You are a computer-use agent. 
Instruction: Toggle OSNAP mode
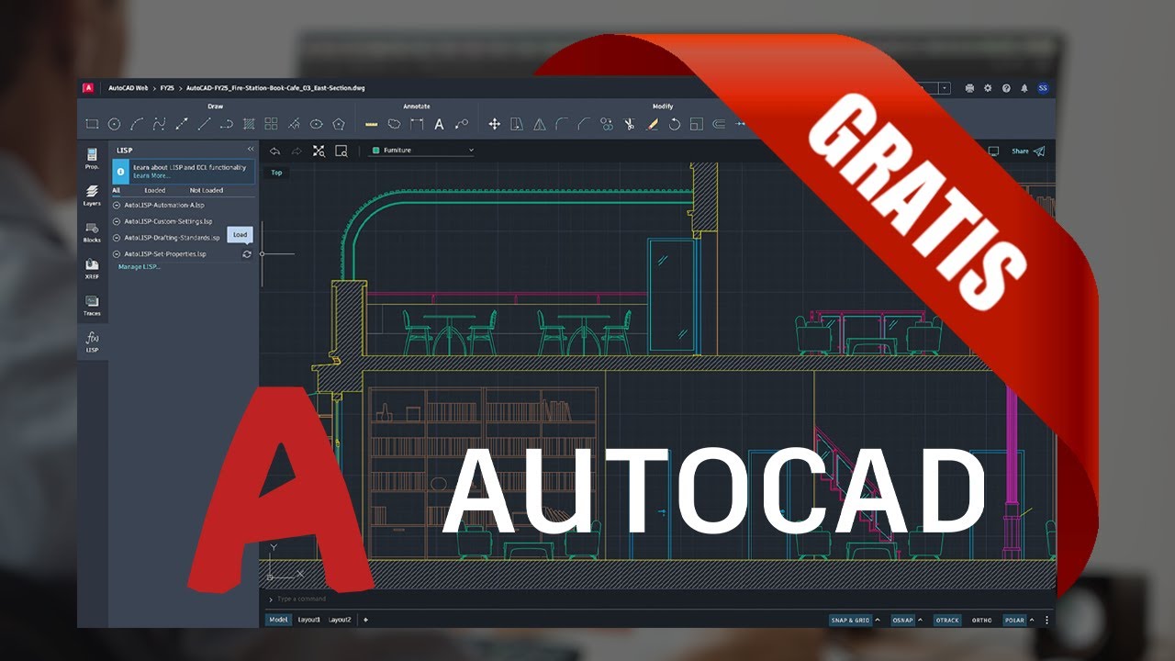(903, 621)
